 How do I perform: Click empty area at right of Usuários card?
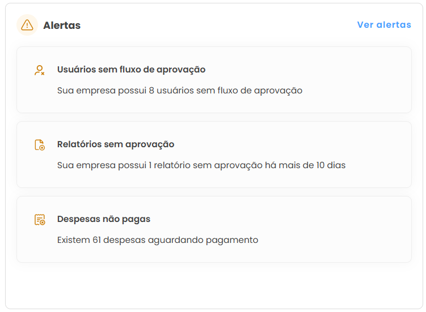pyautogui.click(x=358, y=80)
